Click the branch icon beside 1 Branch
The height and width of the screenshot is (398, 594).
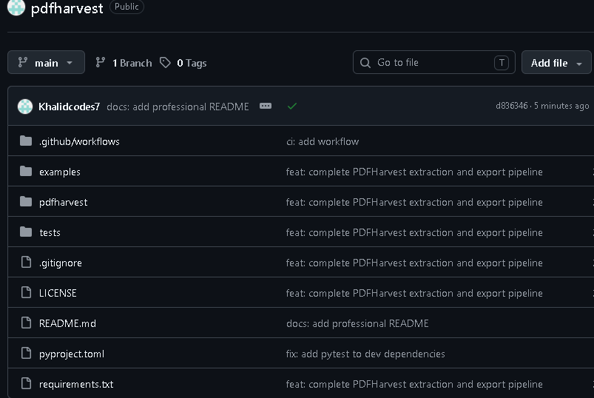[x=101, y=62]
